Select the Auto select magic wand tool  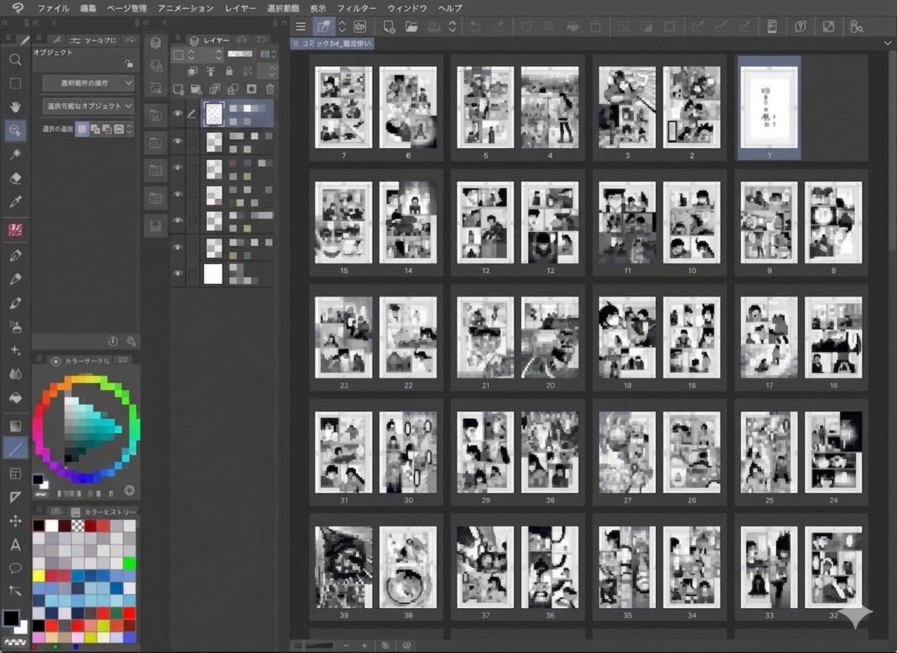15,153
